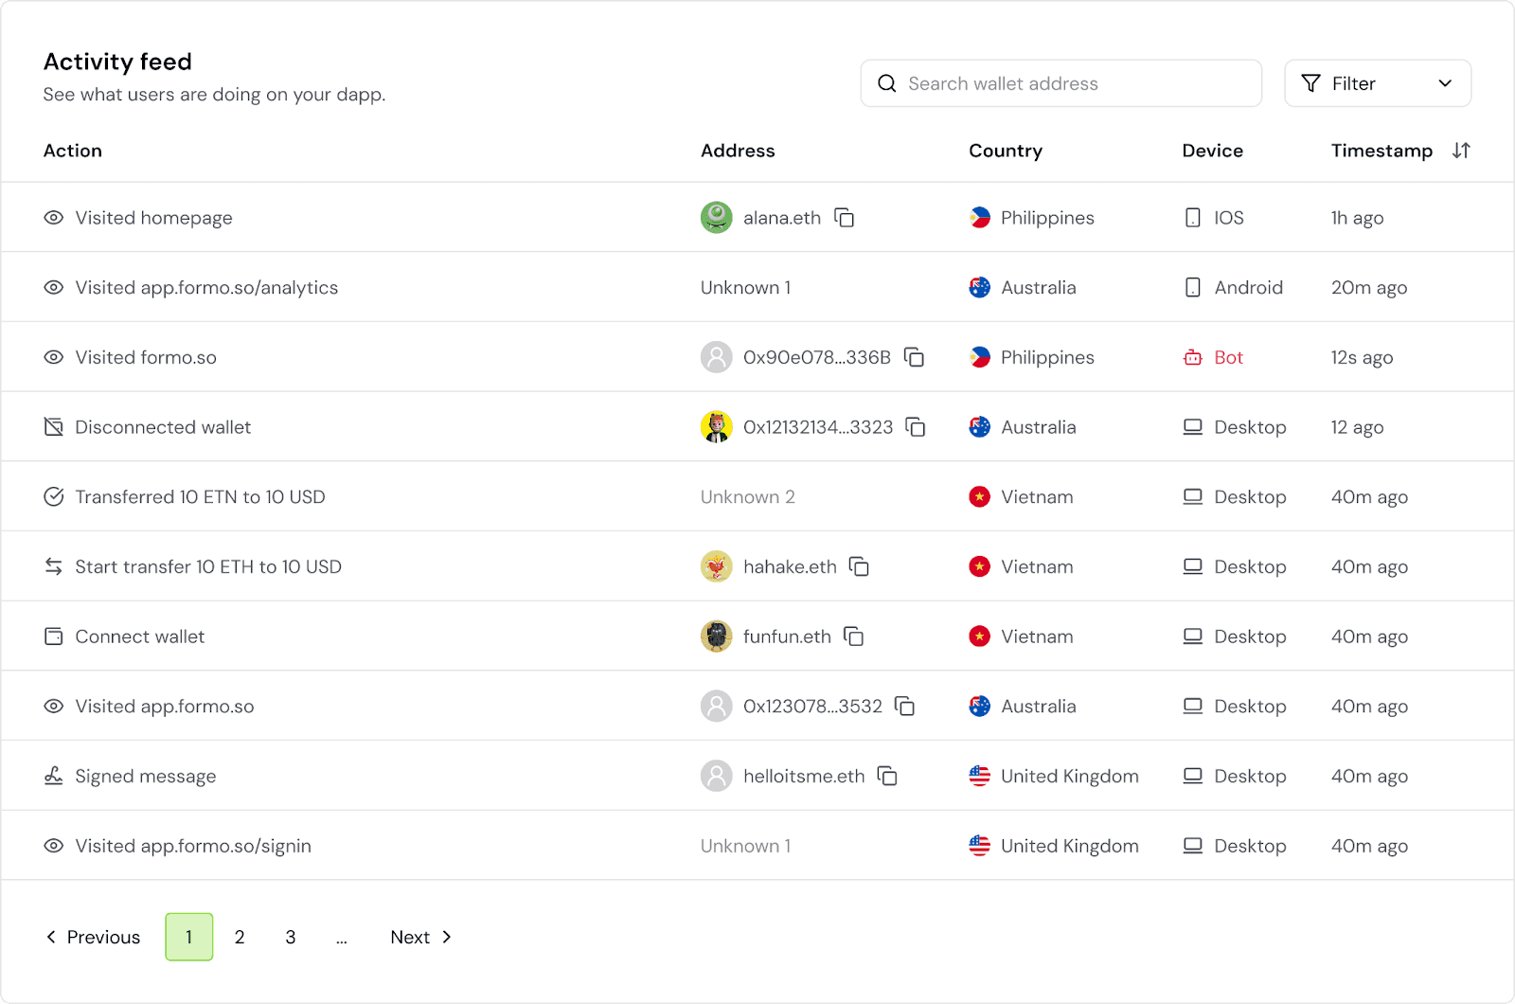Click the swap arrows icon beside Start transfer
This screenshot has width=1515, height=1004.
pos(54,566)
